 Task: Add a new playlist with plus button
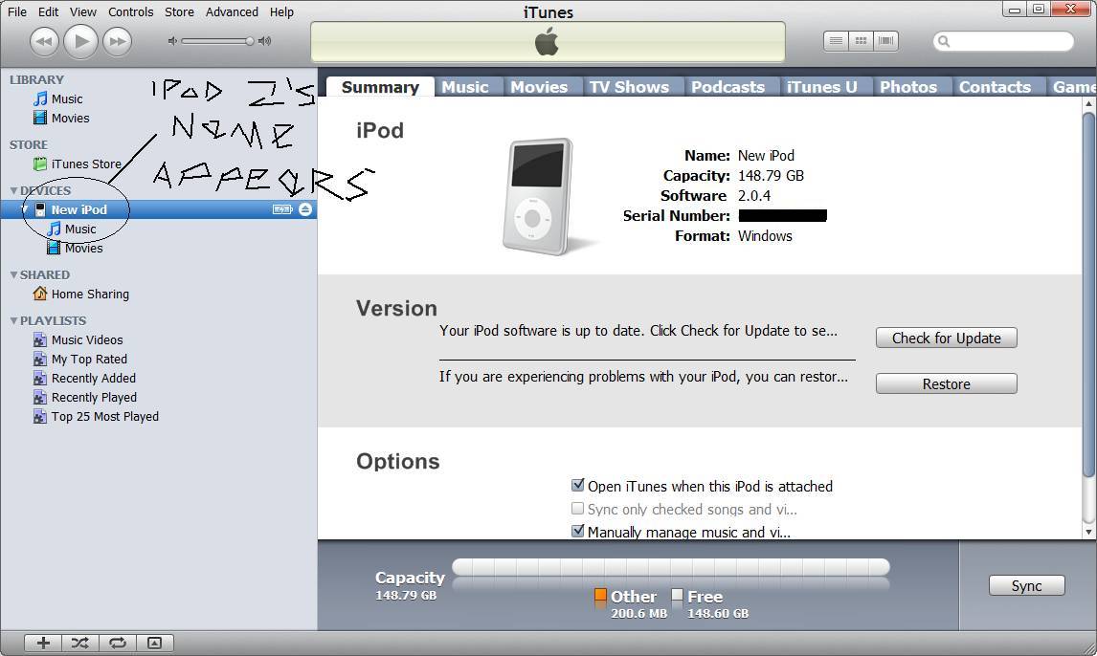tap(43, 643)
